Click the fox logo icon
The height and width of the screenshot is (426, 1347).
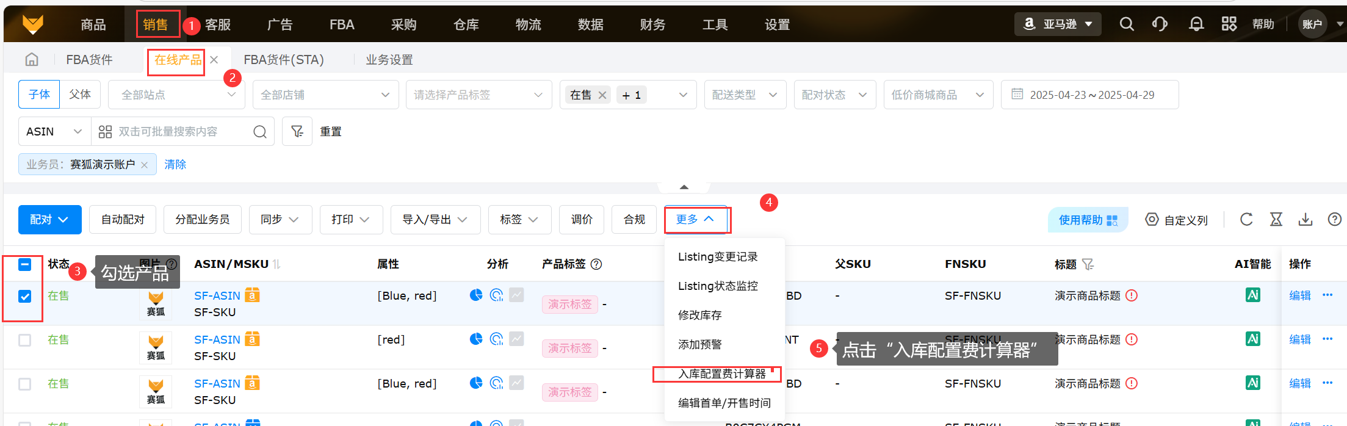pyautogui.click(x=33, y=24)
